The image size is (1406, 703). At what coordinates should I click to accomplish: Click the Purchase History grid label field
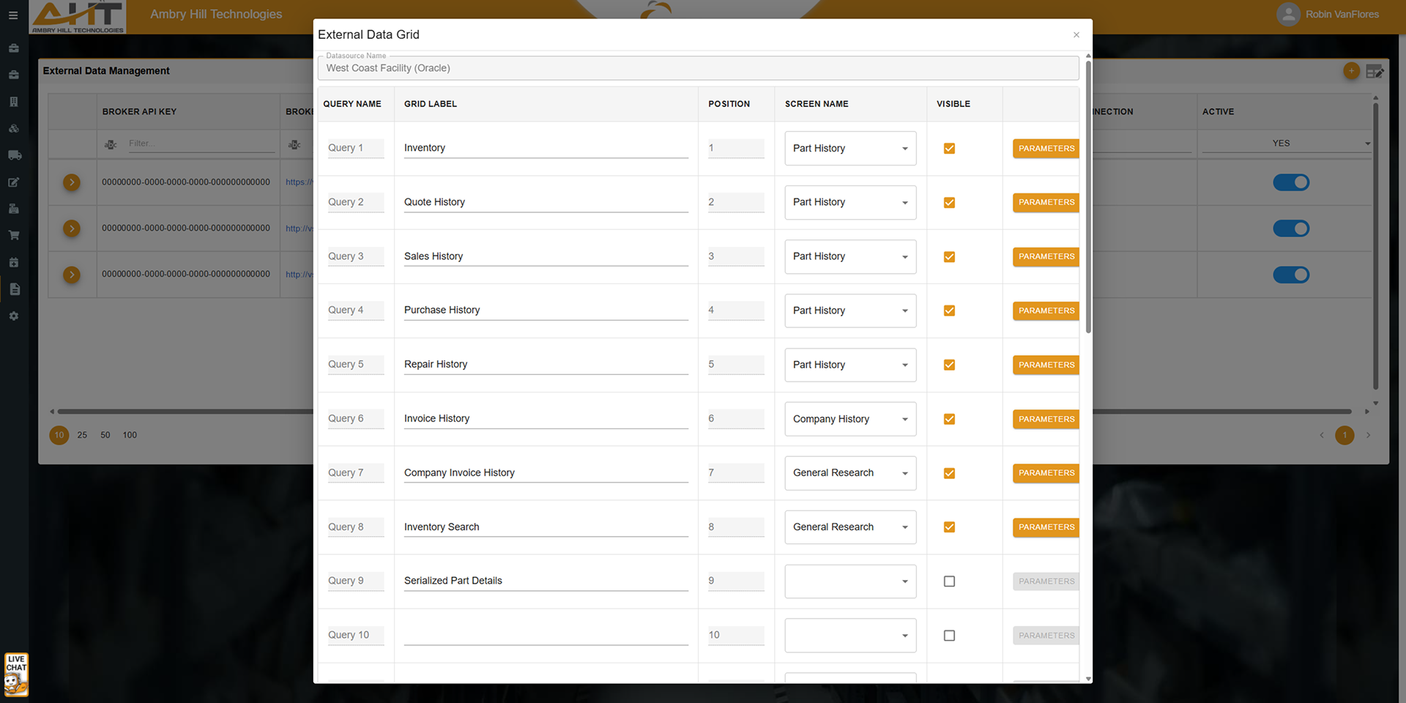coord(545,310)
